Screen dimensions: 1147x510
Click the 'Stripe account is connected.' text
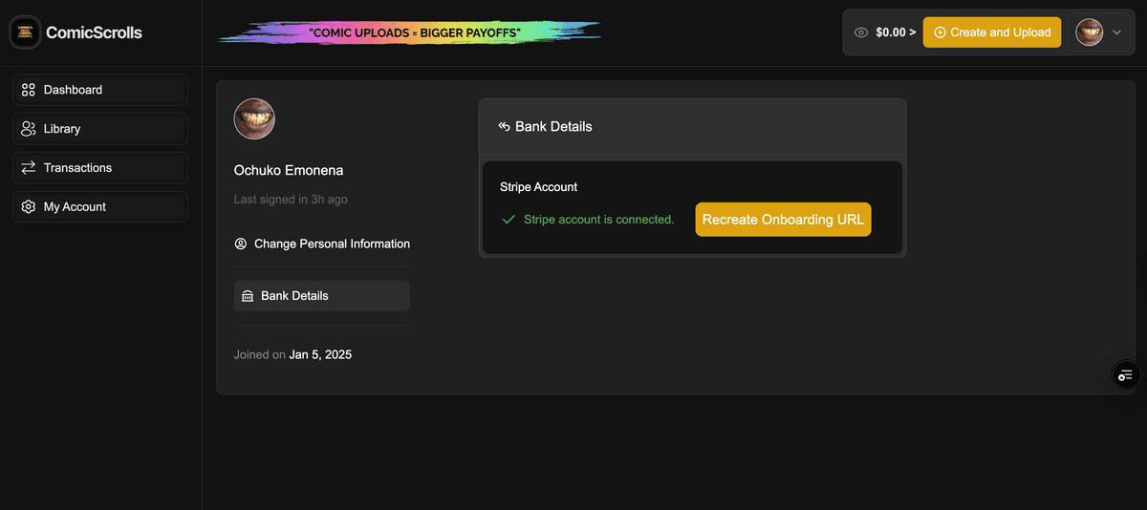(x=598, y=220)
